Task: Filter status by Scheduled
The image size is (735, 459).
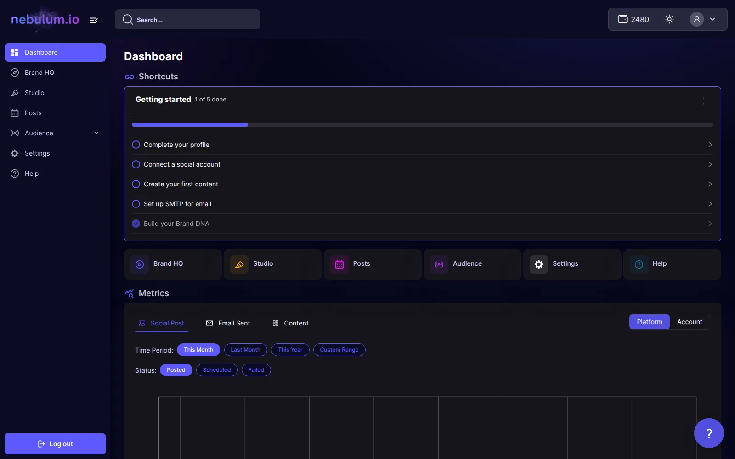Action: click(217, 370)
